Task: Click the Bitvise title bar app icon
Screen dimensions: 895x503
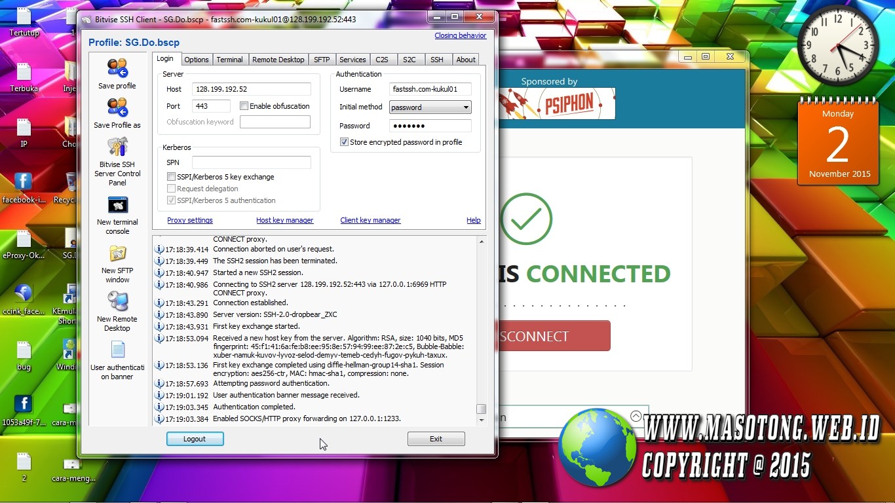Action: coord(86,19)
